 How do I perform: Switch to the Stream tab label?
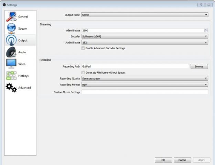point(23,29)
